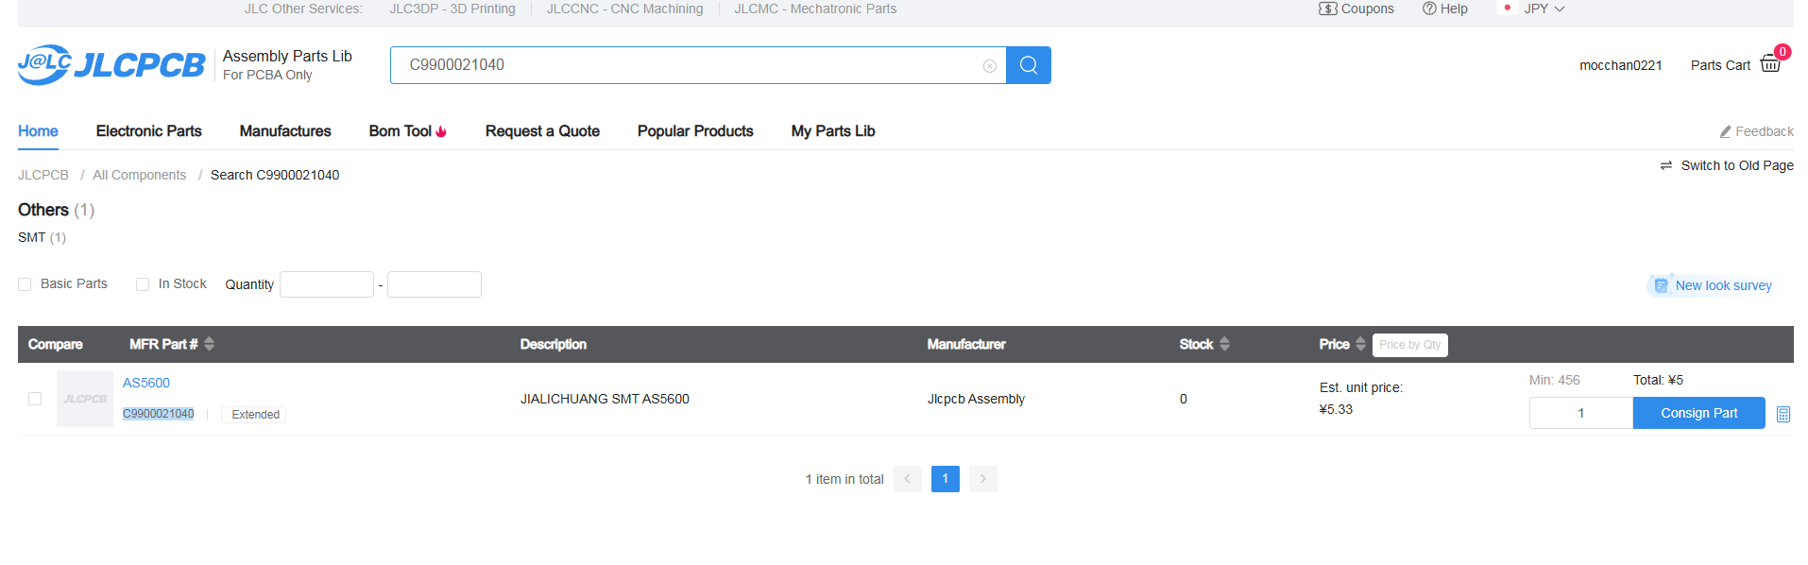
Task: Click the AS5600 part thumbnail image
Action: (x=85, y=399)
